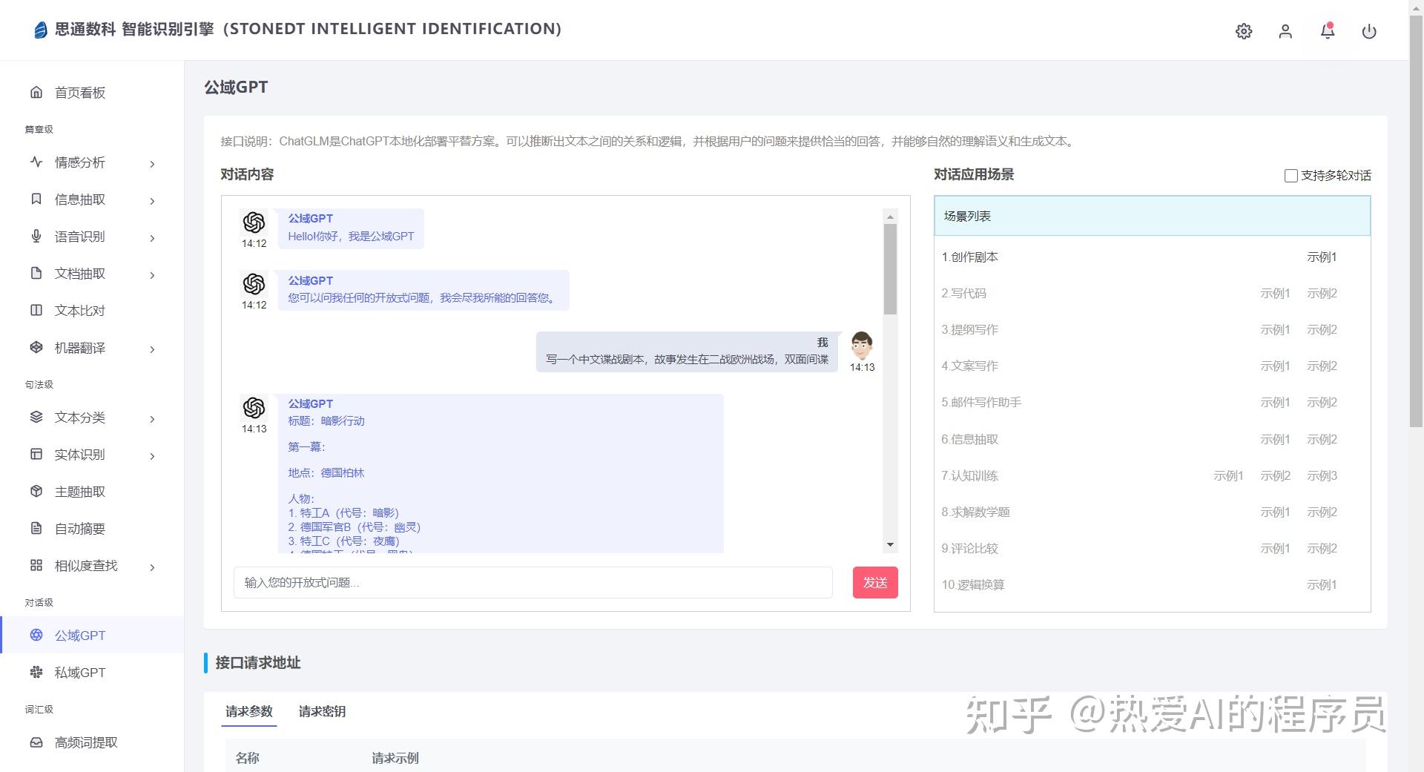Expand the 语音识别 submenu chevron
This screenshot has width=1424, height=772.
152,238
